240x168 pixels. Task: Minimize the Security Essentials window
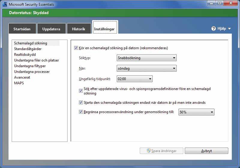coord(211,3)
